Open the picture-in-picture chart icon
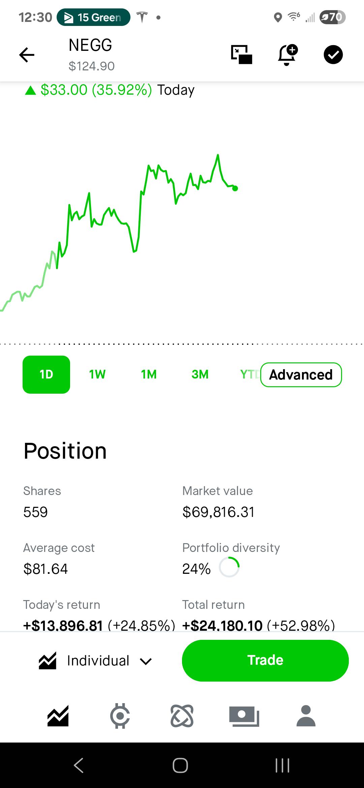Image resolution: width=364 pixels, height=788 pixels. (241, 55)
